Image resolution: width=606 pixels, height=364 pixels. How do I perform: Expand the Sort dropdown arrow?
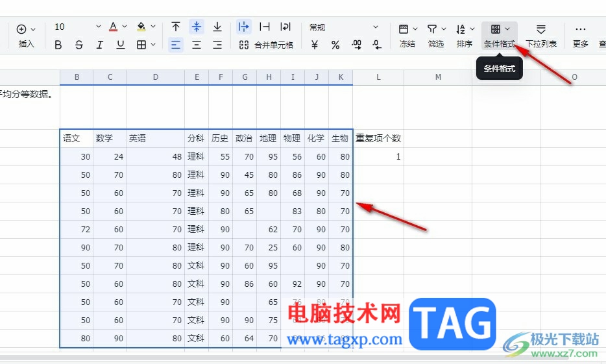(x=472, y=29)
